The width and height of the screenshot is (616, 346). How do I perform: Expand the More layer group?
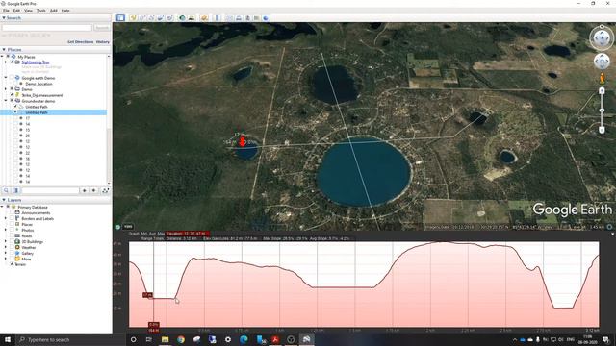6,259
